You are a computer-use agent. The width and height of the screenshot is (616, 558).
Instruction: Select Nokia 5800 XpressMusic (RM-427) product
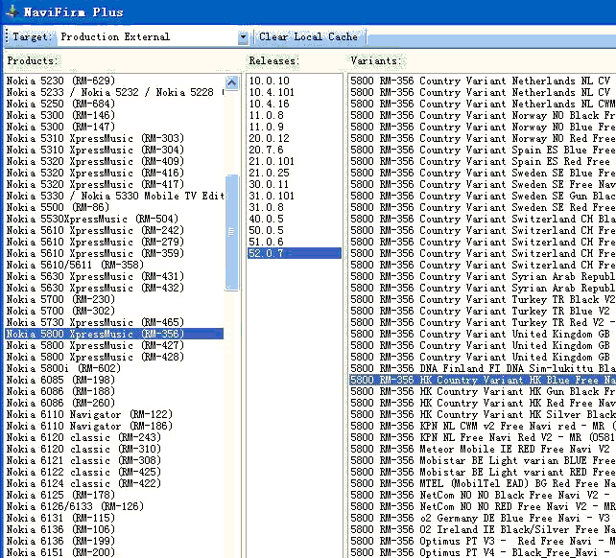[x=94, y=345]
